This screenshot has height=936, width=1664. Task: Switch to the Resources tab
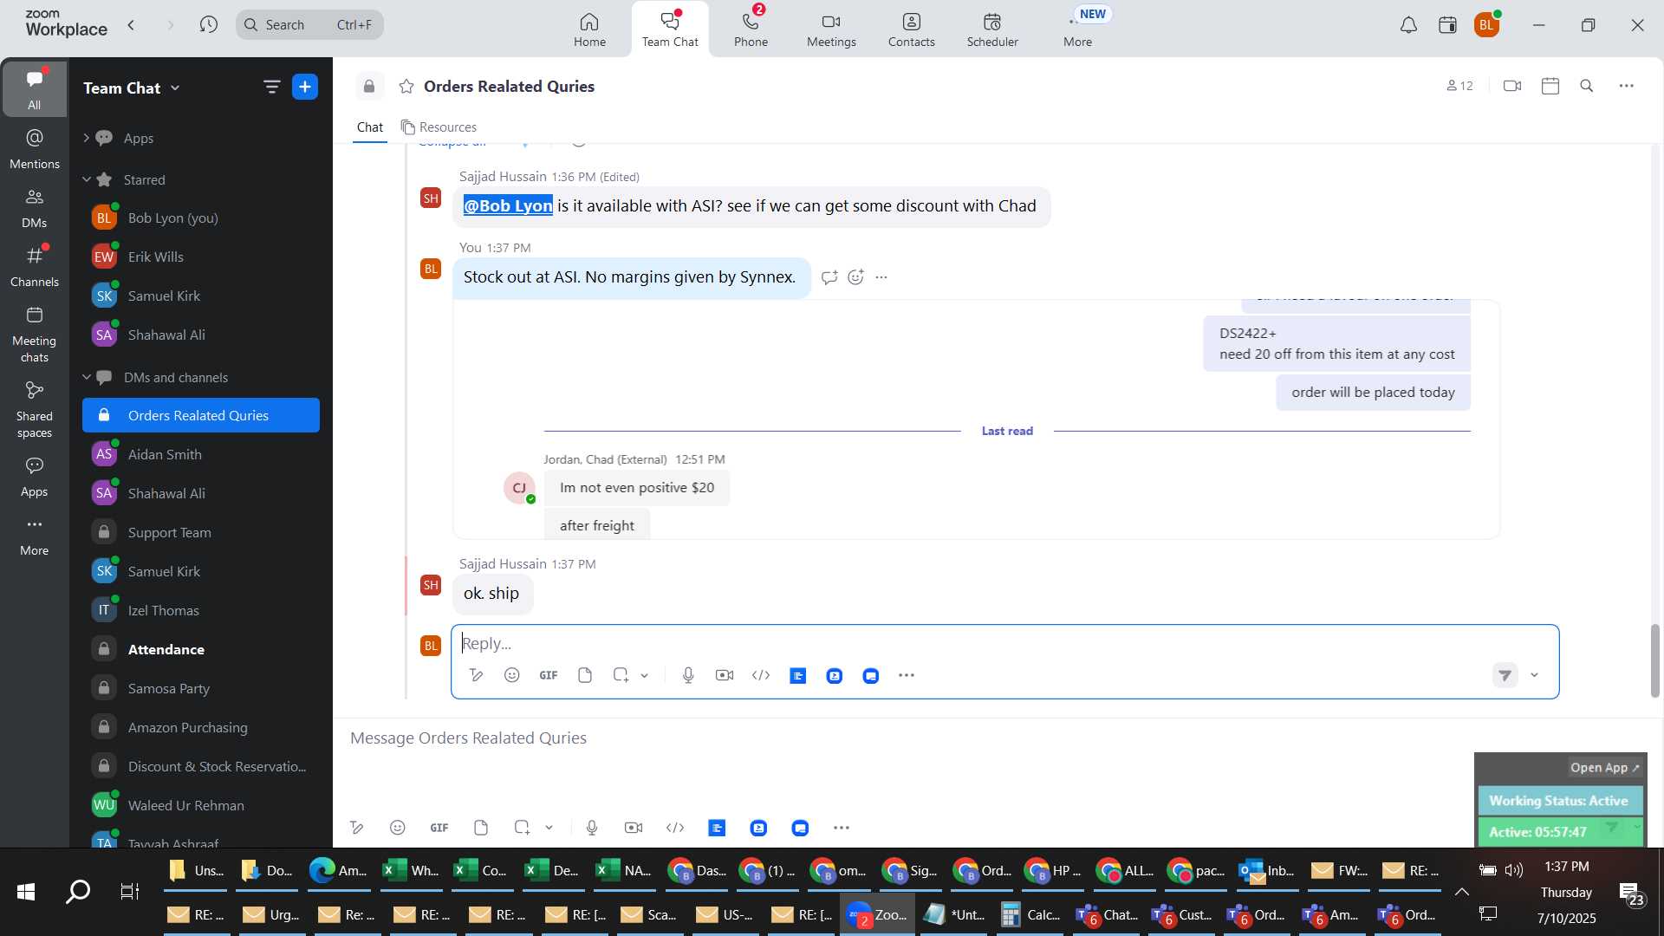(x=439, y=127)
